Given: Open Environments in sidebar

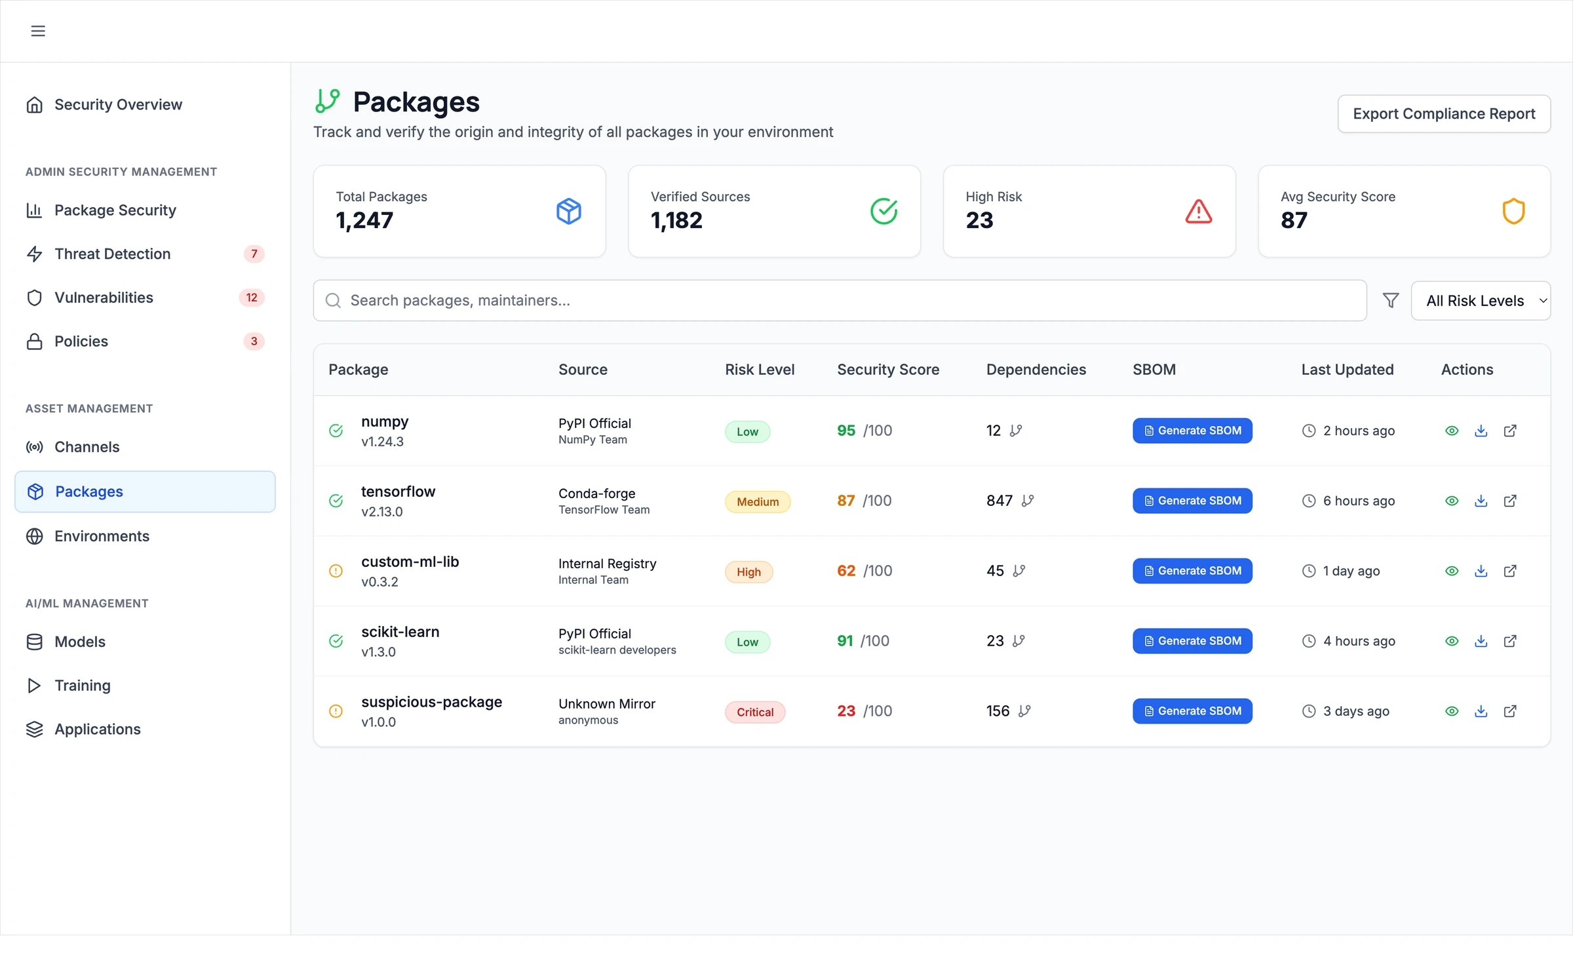Looking at the screenshot, I should pyautogui.click(x=145, y=536).
